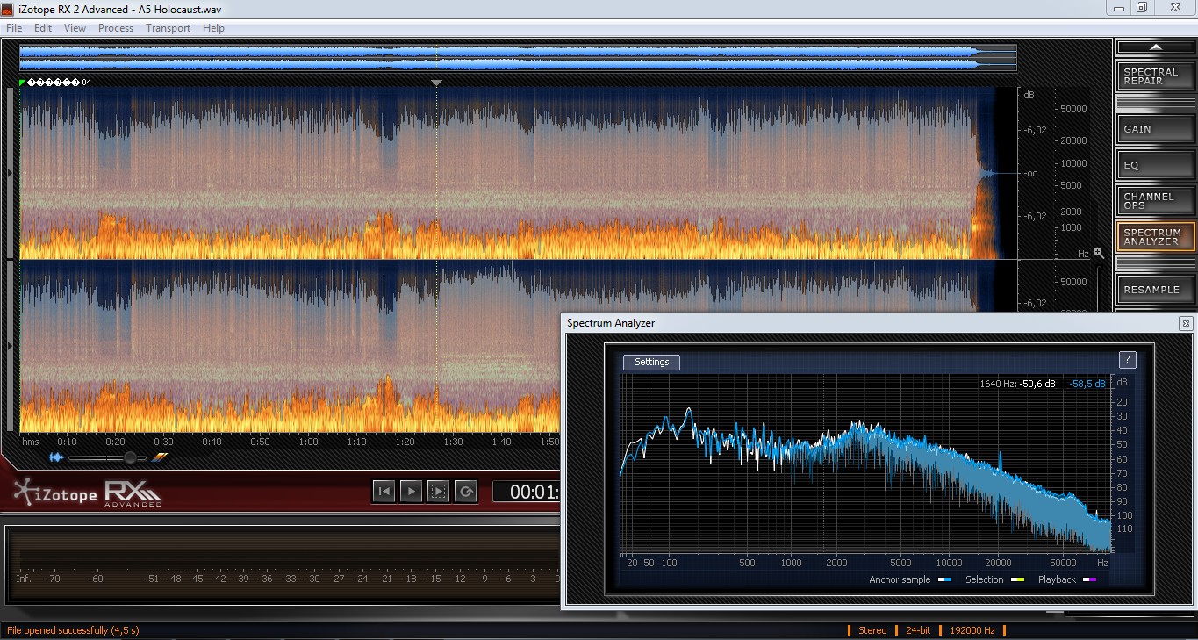Open the Transport menu
The width and height of the screenshot is (1198, 640).
click(168, 28)
